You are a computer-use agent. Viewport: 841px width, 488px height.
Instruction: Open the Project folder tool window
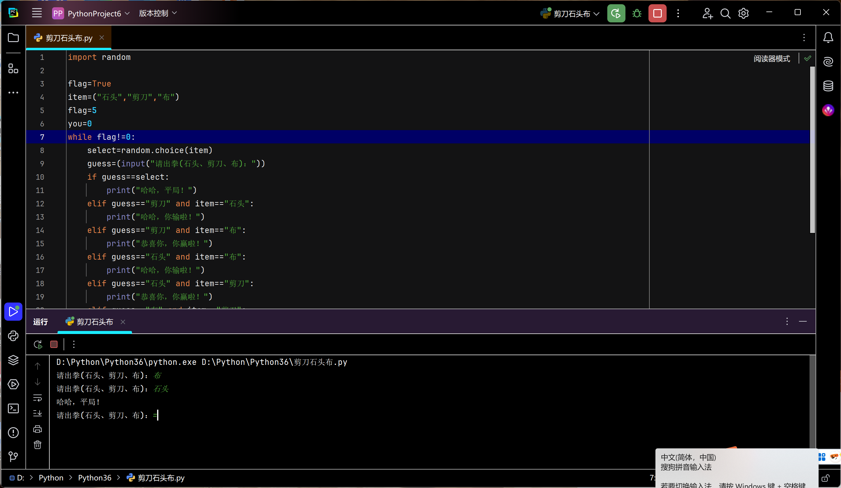coord(13,37)
